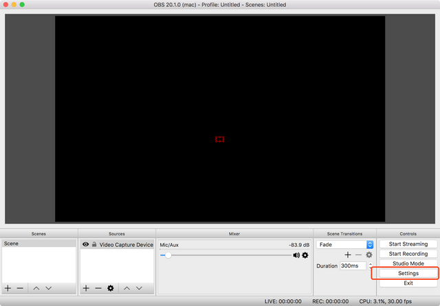Click the Sources panel header
This screenshot has width=440, height=306.
click(117, 234)
